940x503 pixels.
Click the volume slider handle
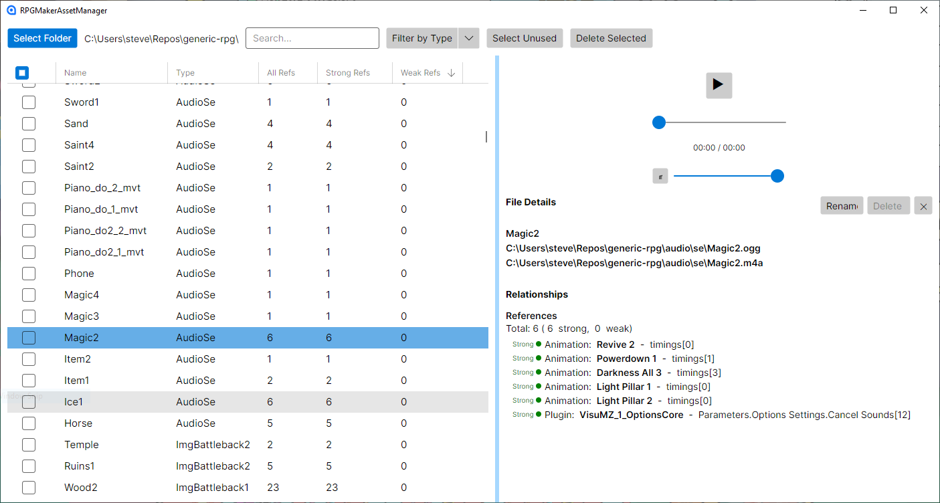[777, 176]
